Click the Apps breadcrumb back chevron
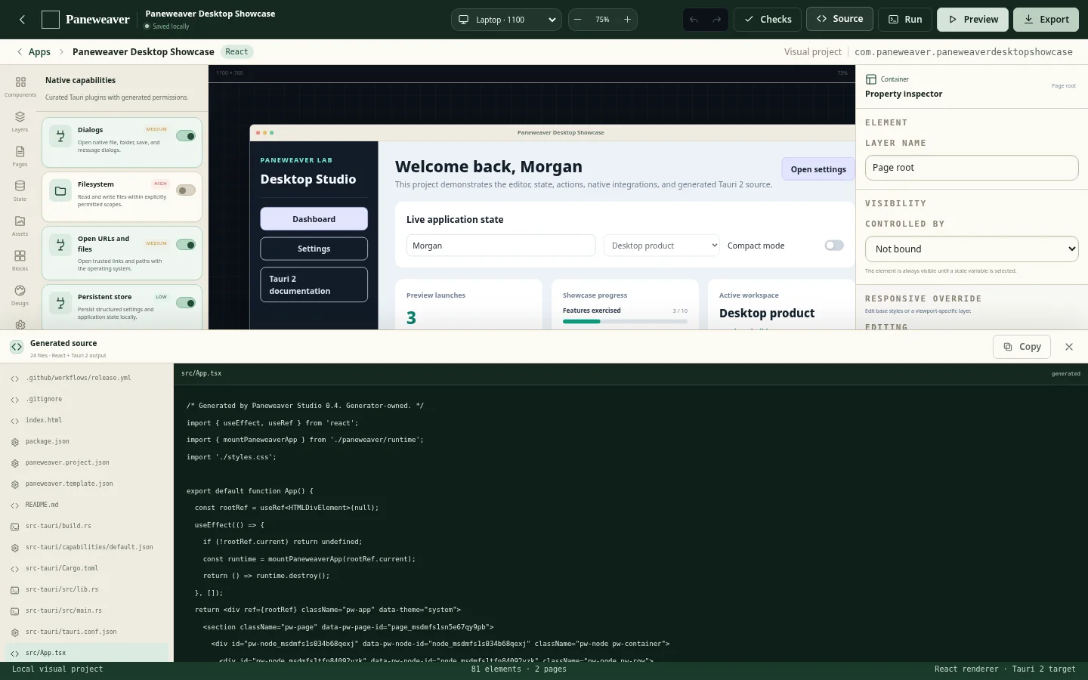 click(x=20, y=52)
